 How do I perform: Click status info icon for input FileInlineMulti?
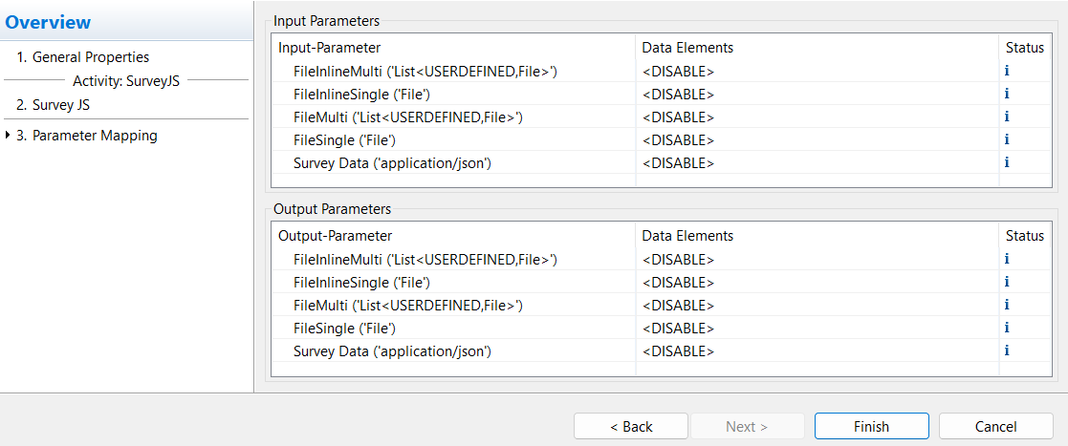coord(1007,71)
